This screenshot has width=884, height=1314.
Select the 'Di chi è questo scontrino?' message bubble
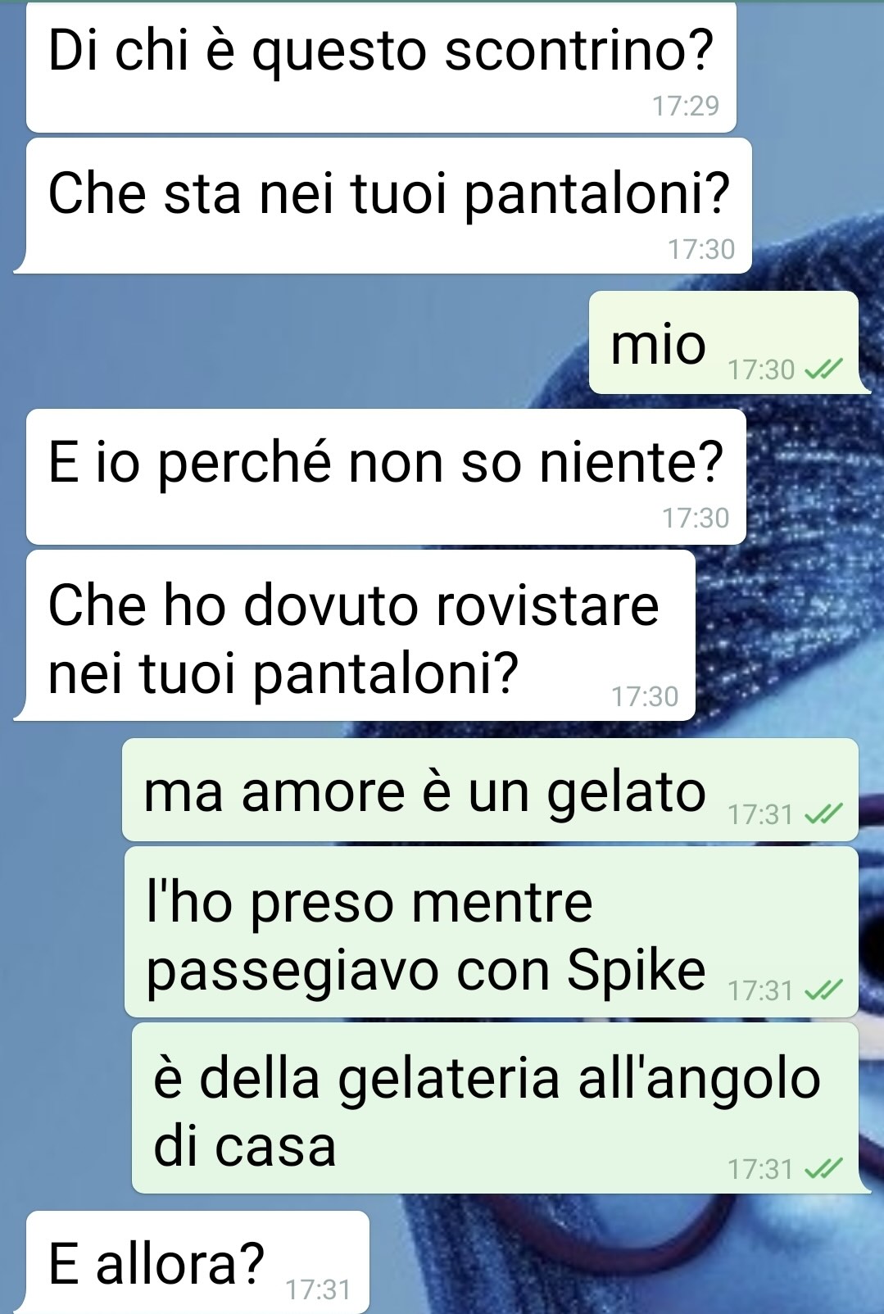pos(381,67)
